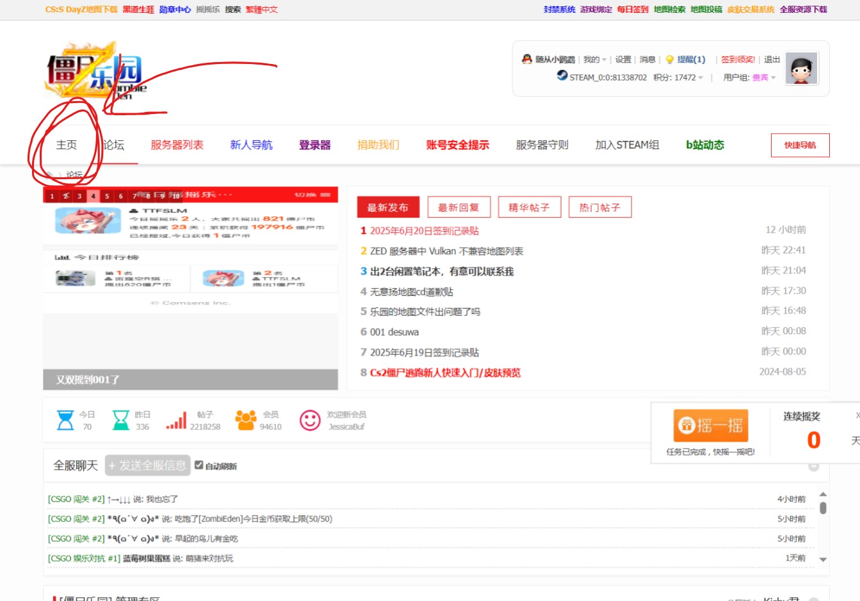Open the 登录器 nav item

pos(315,145)
